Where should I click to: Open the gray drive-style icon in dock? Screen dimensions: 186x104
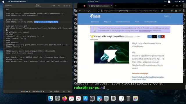(106, 98)
